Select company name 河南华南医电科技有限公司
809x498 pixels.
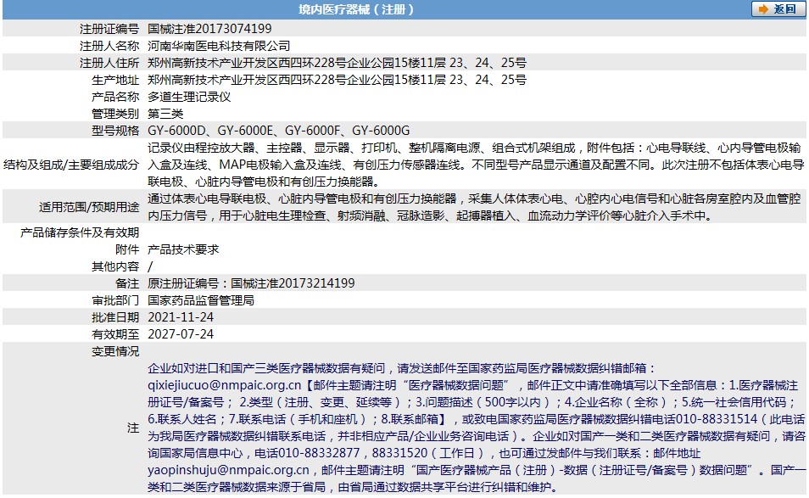[219, 46]
